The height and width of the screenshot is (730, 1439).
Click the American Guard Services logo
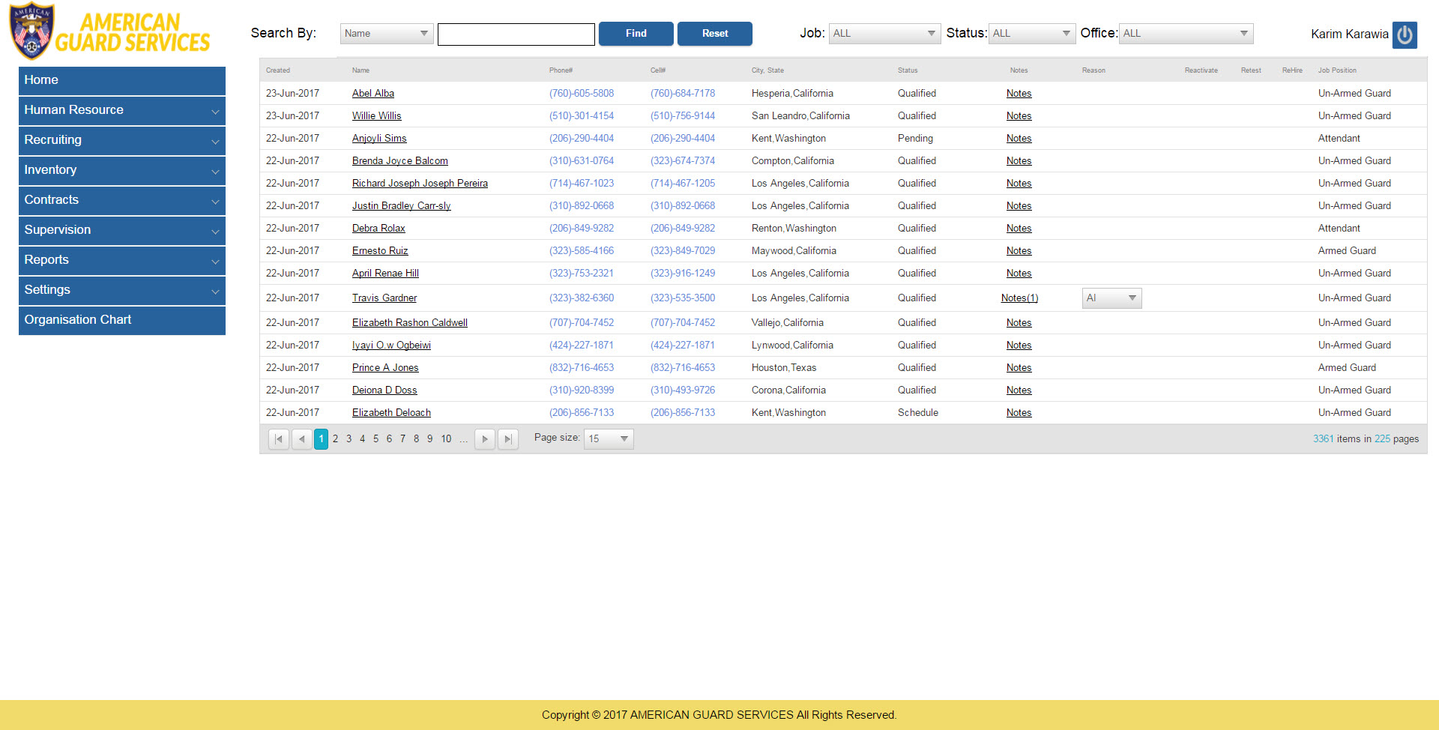pyautogui.click(x=109, y=33)
